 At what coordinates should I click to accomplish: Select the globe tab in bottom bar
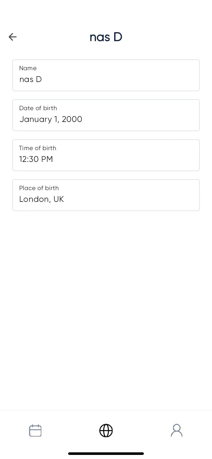[106, 430]
